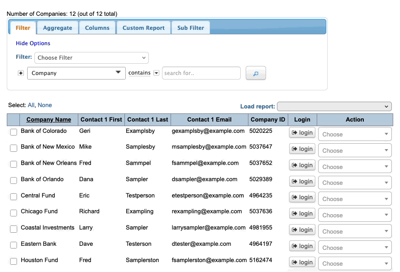Click login button for Central Fund
400x272 pixels.
coord(302,197)
